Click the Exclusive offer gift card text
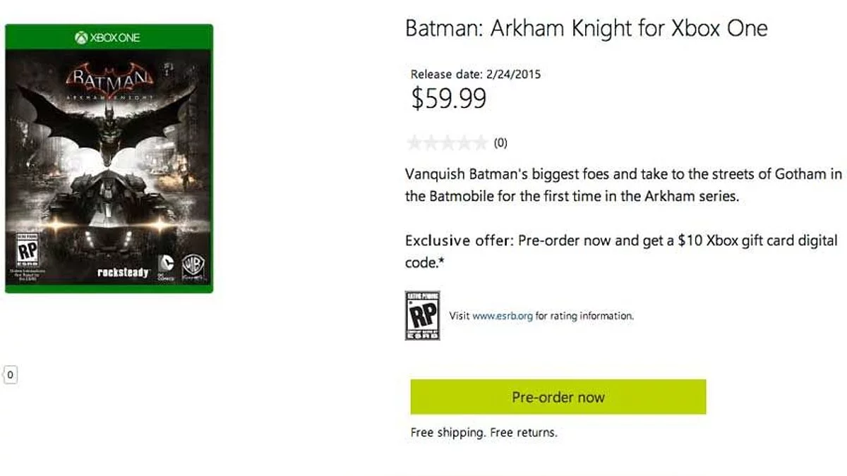Image resolution: width=847 pixels, height=476 pixels. tap(621, 250)
